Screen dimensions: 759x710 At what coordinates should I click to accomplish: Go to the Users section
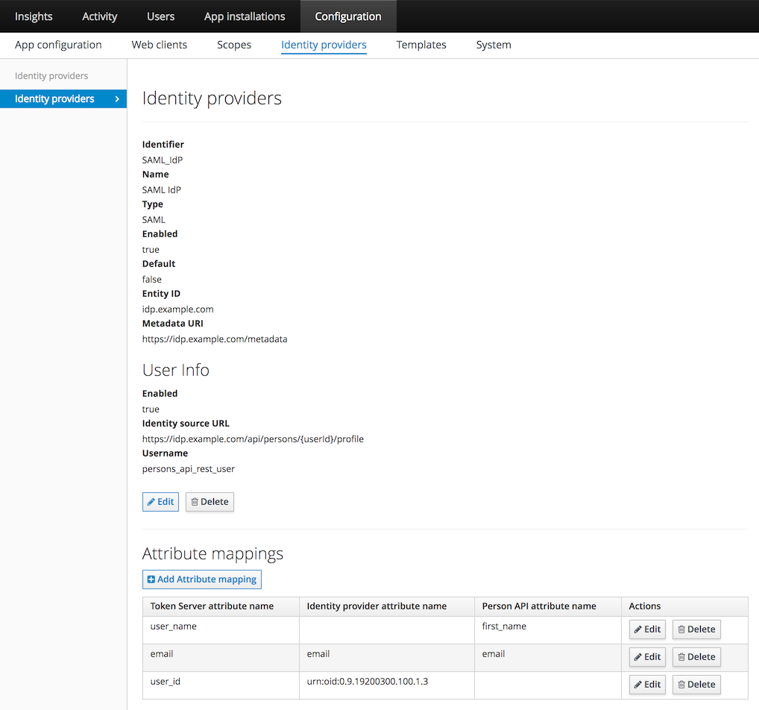tap(160, 16)
